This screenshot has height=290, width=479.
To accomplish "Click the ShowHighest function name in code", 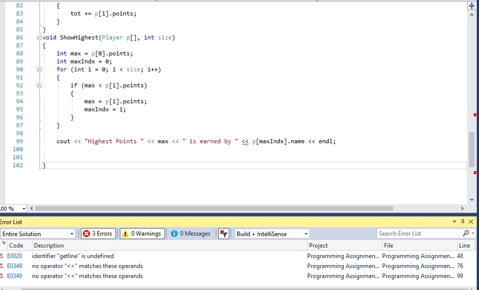I will tap(79, 37).
